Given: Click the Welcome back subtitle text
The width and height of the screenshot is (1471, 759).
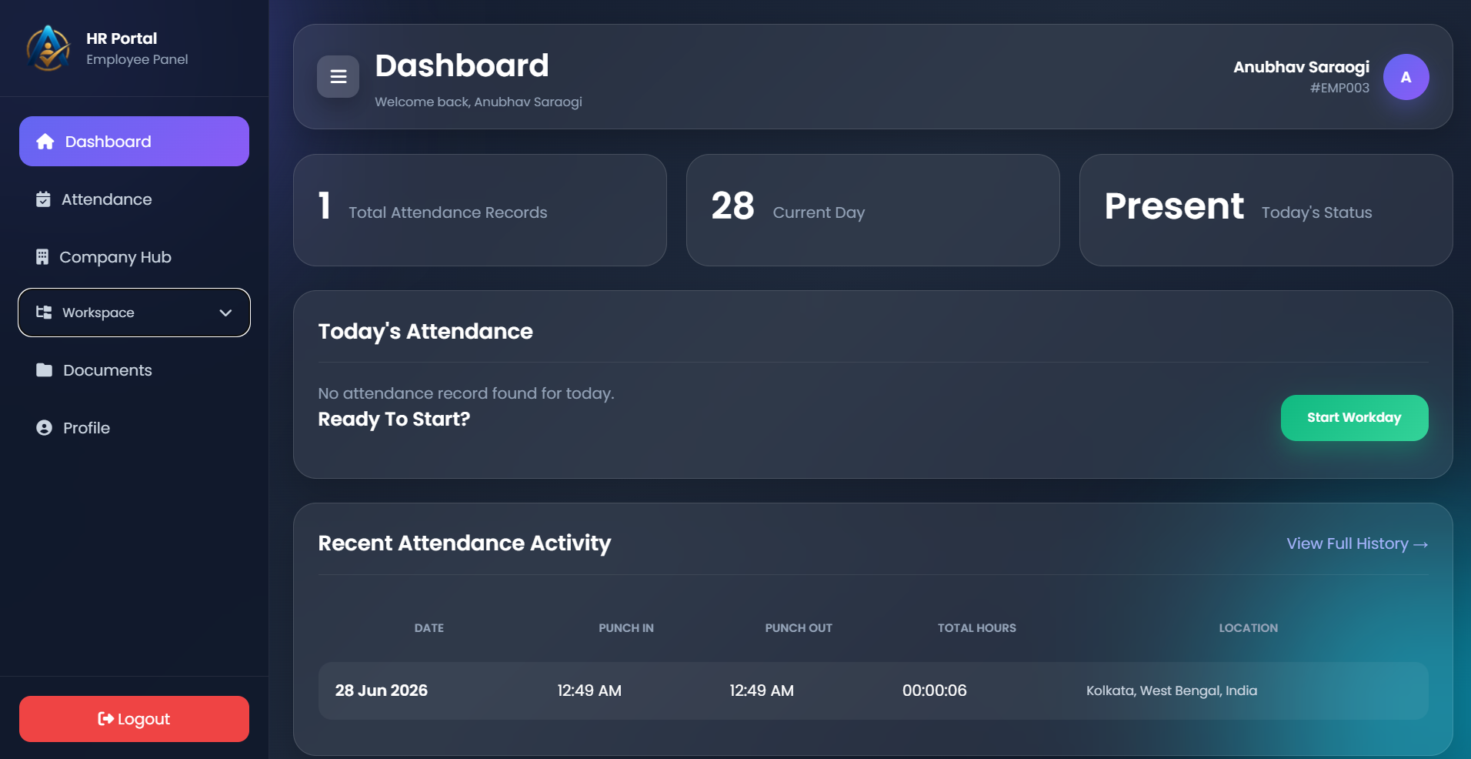Looking at the screenshot, I should pyautogui.click(x=478, y=102).
